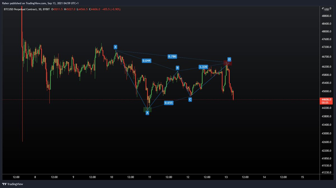
Task: Select the X pattern point marker
Action: click(x=115, y=47)
